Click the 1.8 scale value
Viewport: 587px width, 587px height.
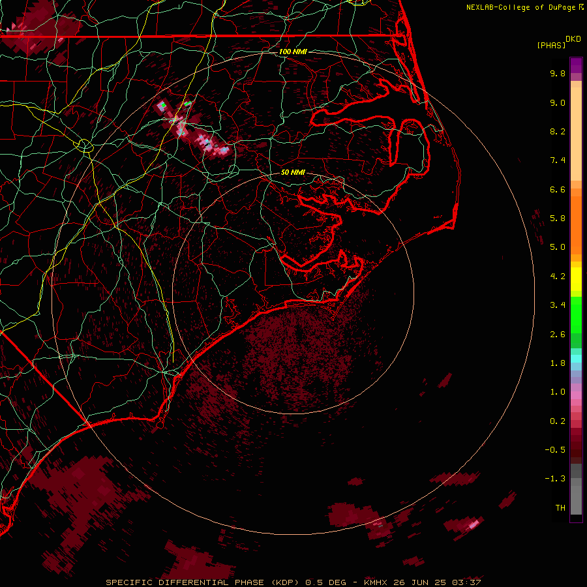[558, 363]
